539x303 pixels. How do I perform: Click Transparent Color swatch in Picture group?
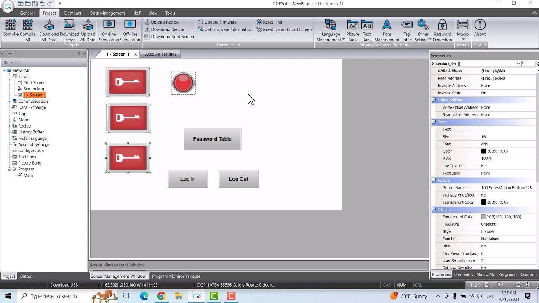click(484, 202)
